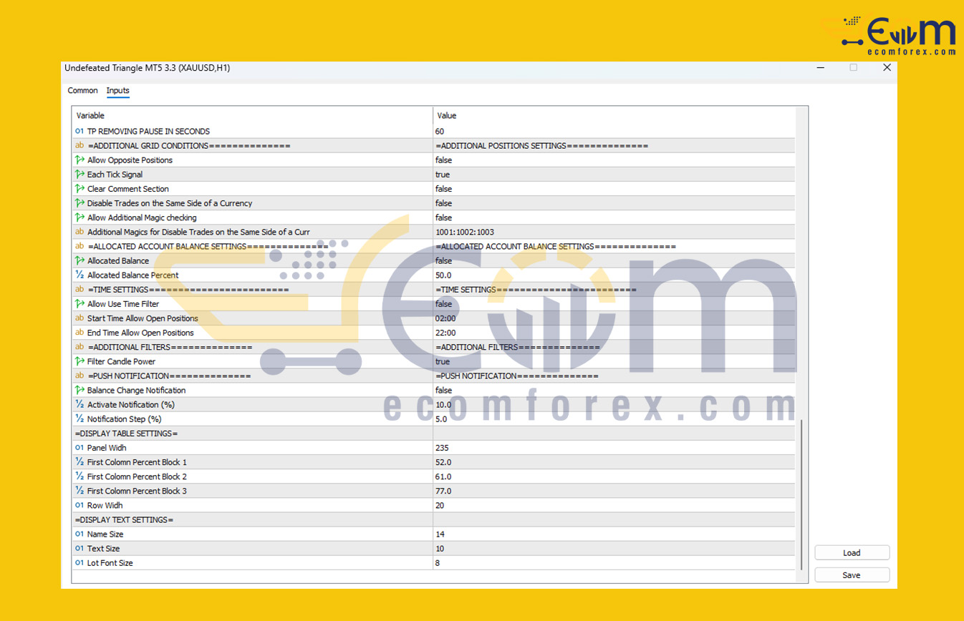Image resolution: width=964 pixels, height=621 pixels.
Task: Click the string icon beside =ADDITIONAL GRID CONDITIONS=
Action: [79, 146]
